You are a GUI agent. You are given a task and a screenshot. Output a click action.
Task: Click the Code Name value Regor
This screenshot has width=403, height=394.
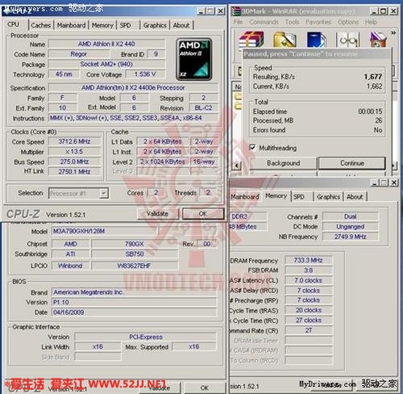pyautogui.click(x=79, y=54)
